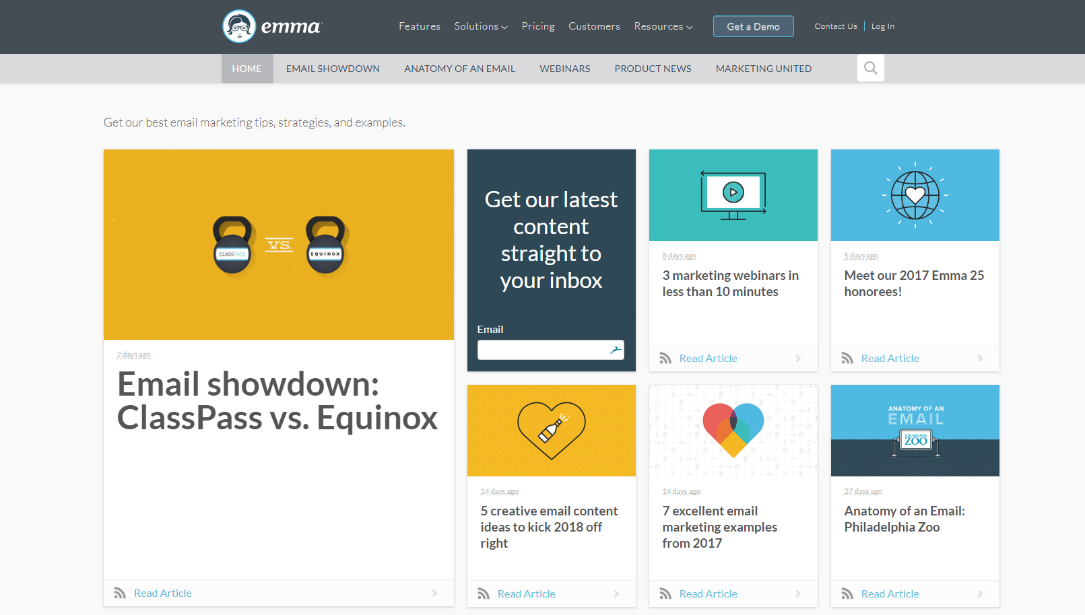Click the '8 days ago' timestamp
This screenshot has height=615, width=1085.
(x=679, y=256)
